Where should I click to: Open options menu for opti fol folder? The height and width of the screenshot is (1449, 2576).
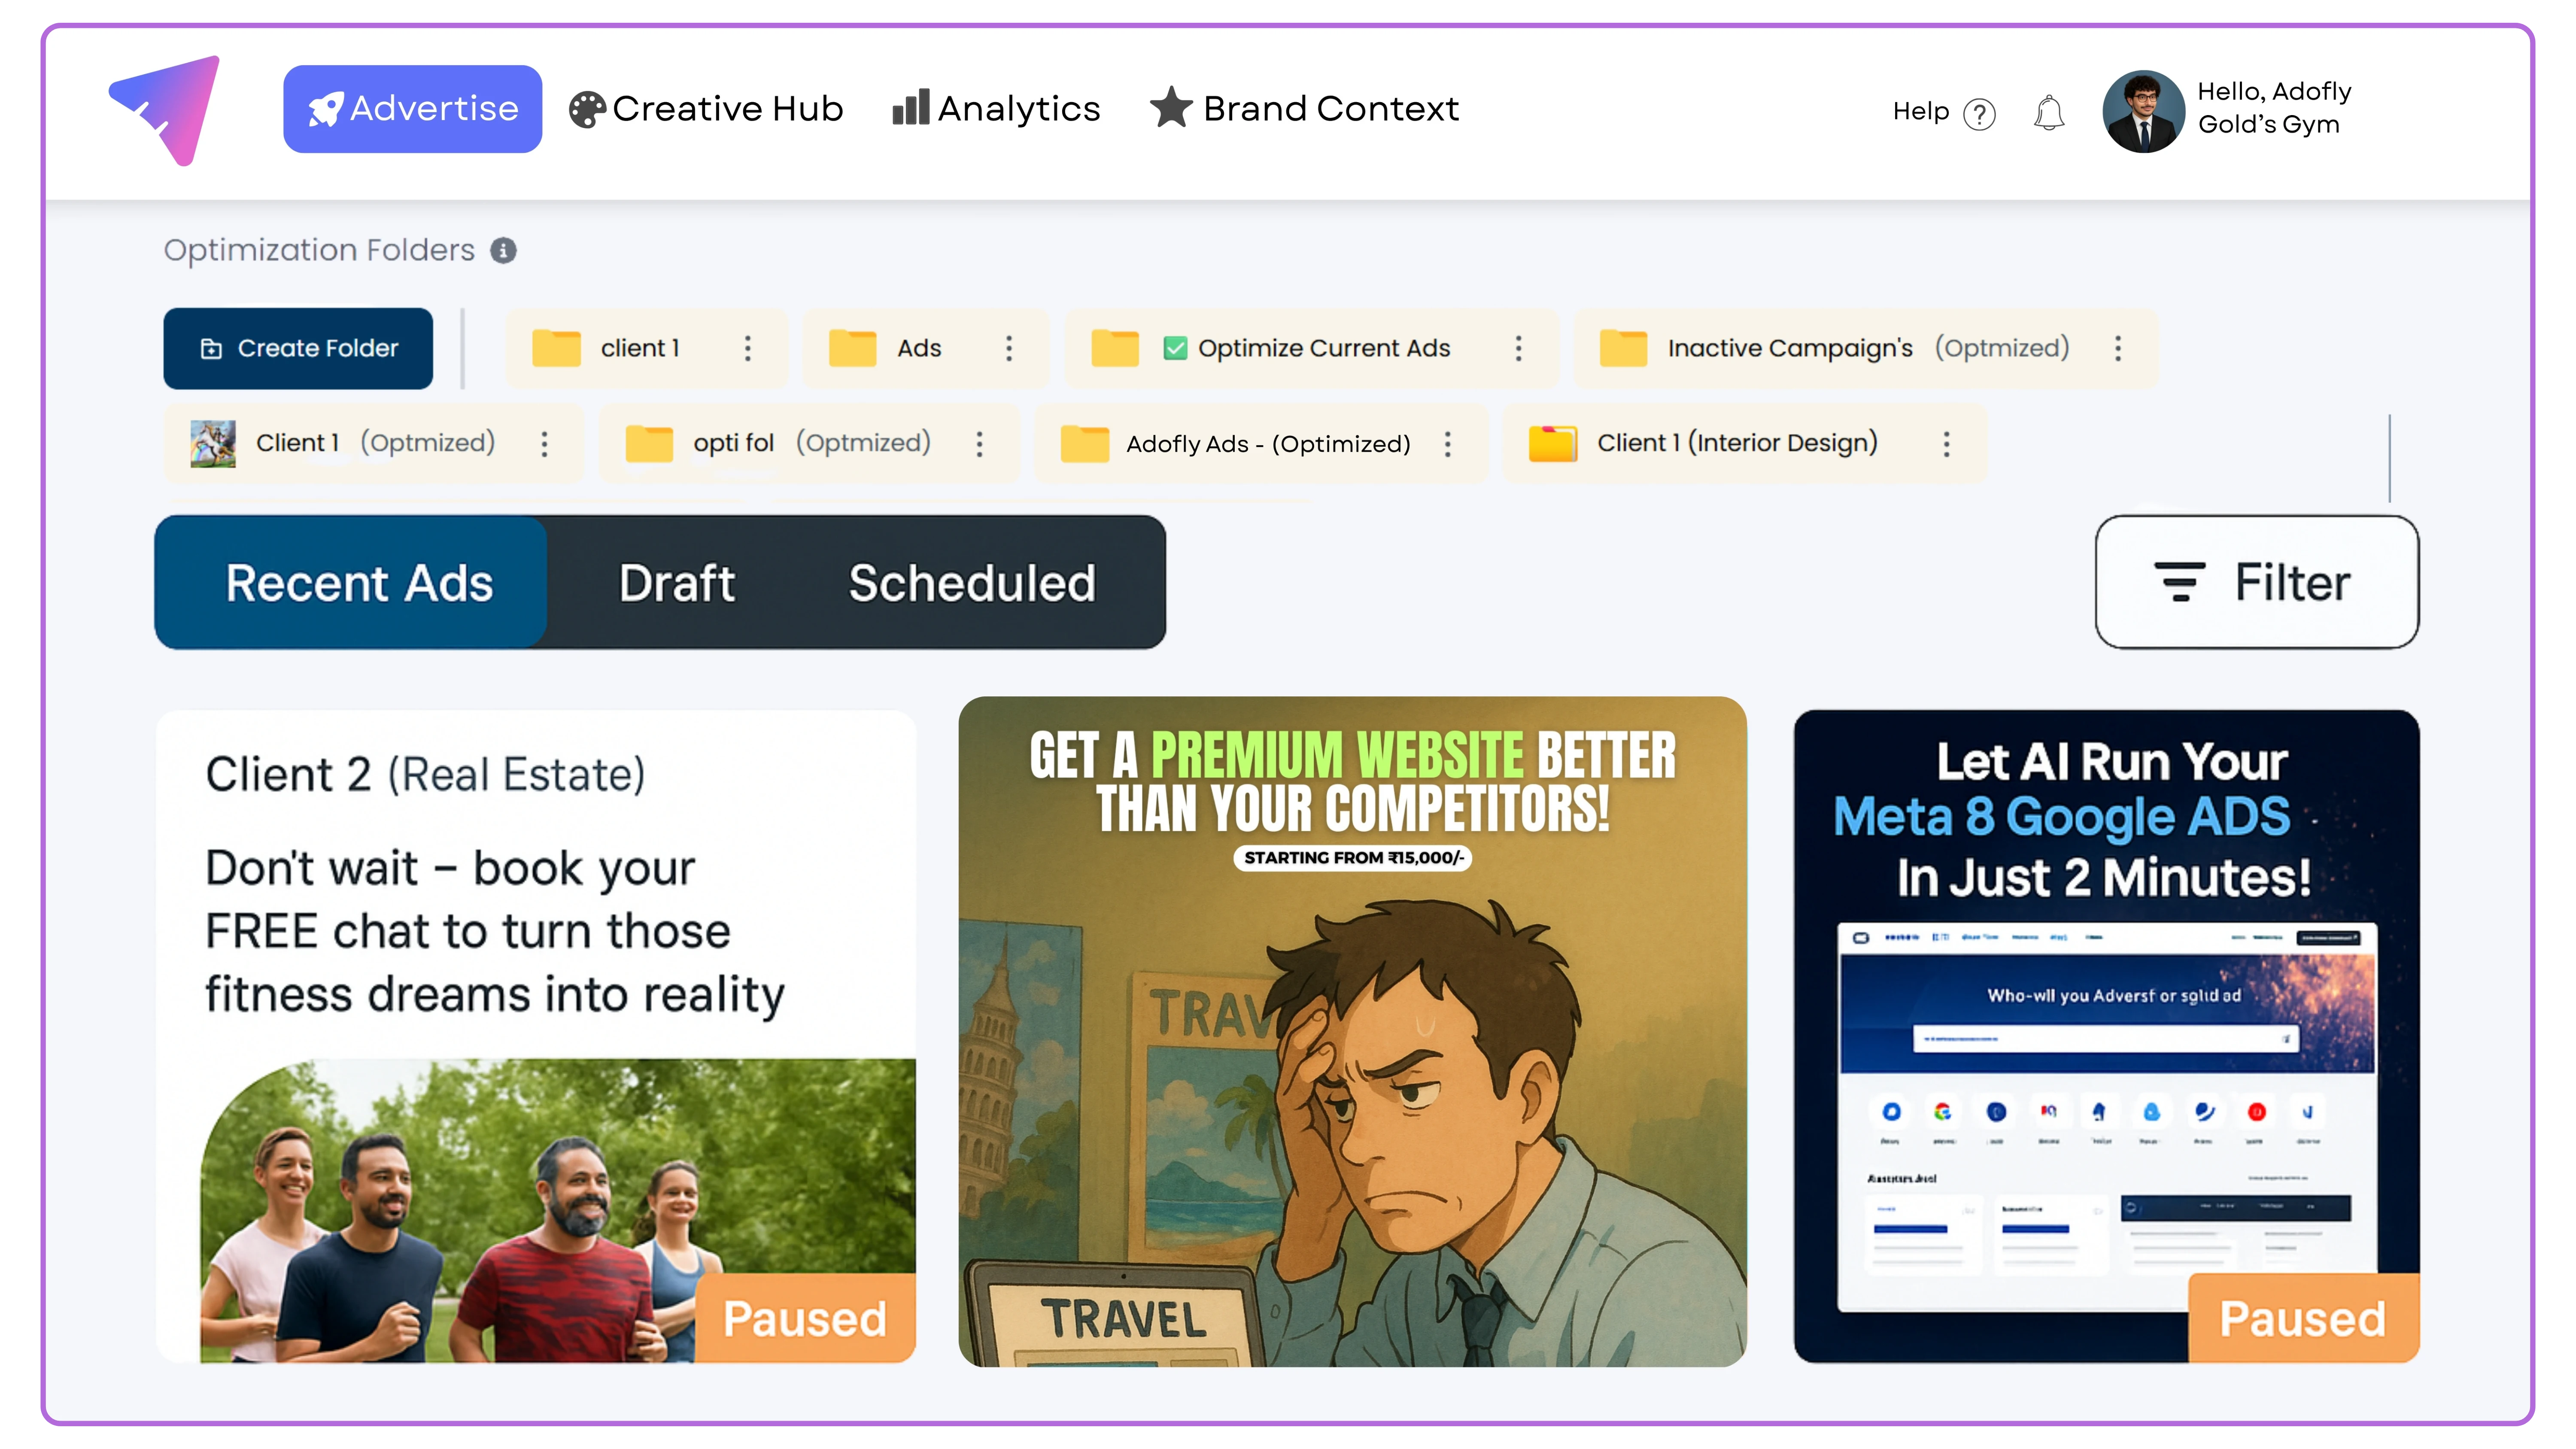point(979,444)
